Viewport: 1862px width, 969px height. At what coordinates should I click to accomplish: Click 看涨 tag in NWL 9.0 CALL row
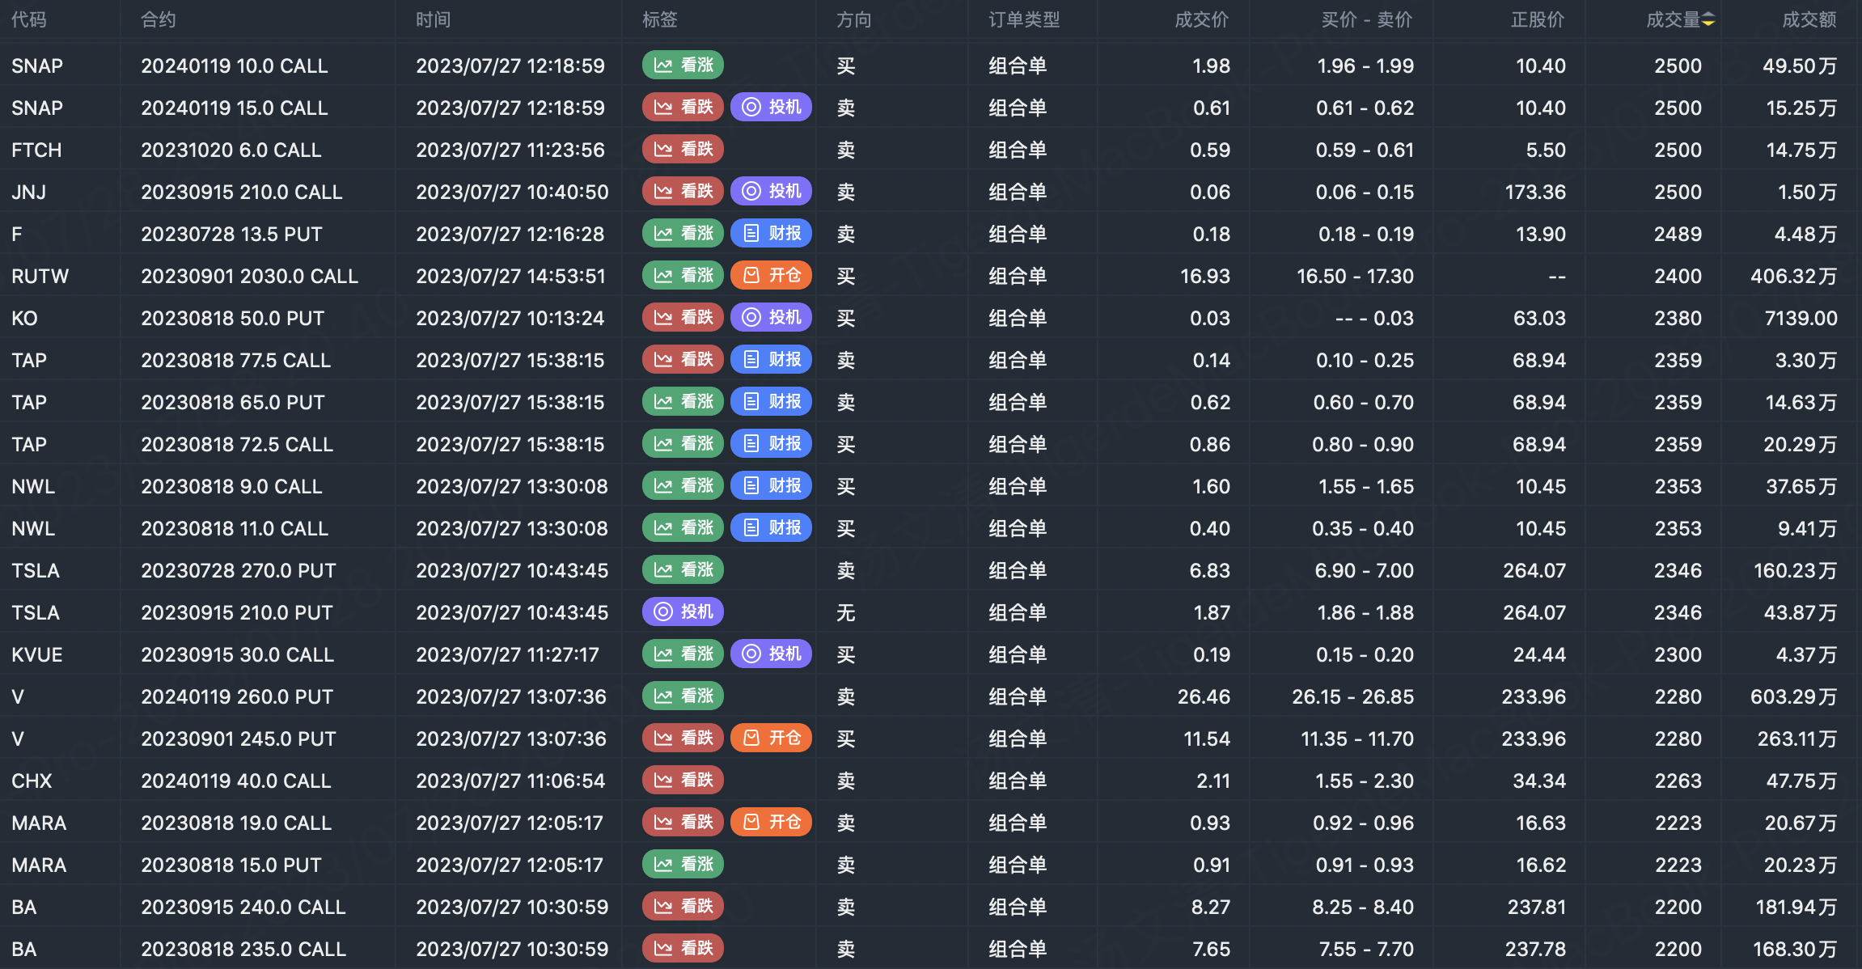click(683, 486)
